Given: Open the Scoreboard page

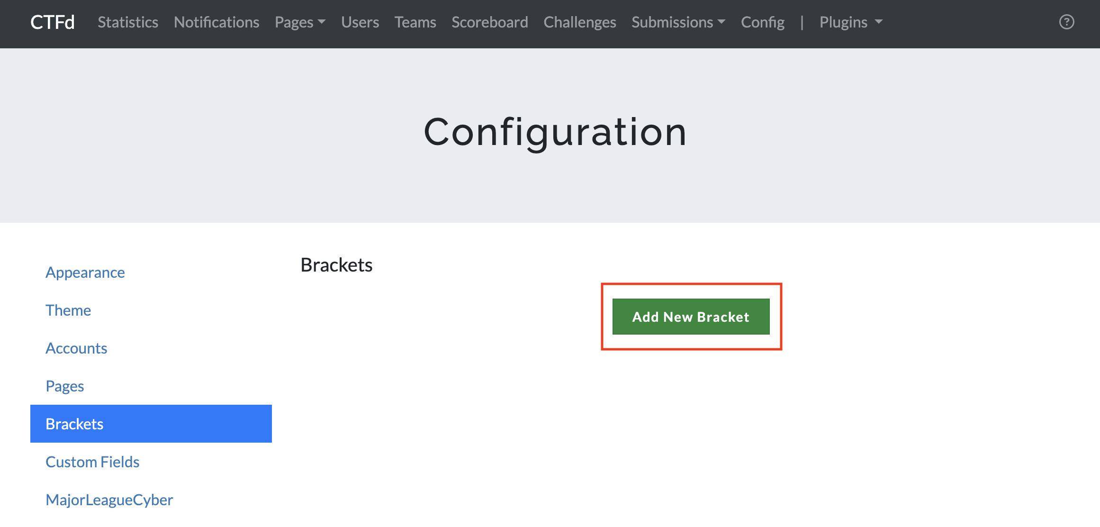Looking at the screenshot, I should click(489, 22).
